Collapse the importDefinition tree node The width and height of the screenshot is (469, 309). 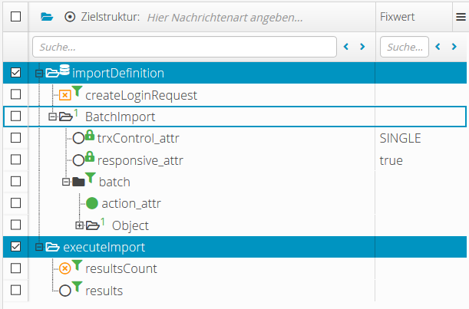click(x=39, y=74)
